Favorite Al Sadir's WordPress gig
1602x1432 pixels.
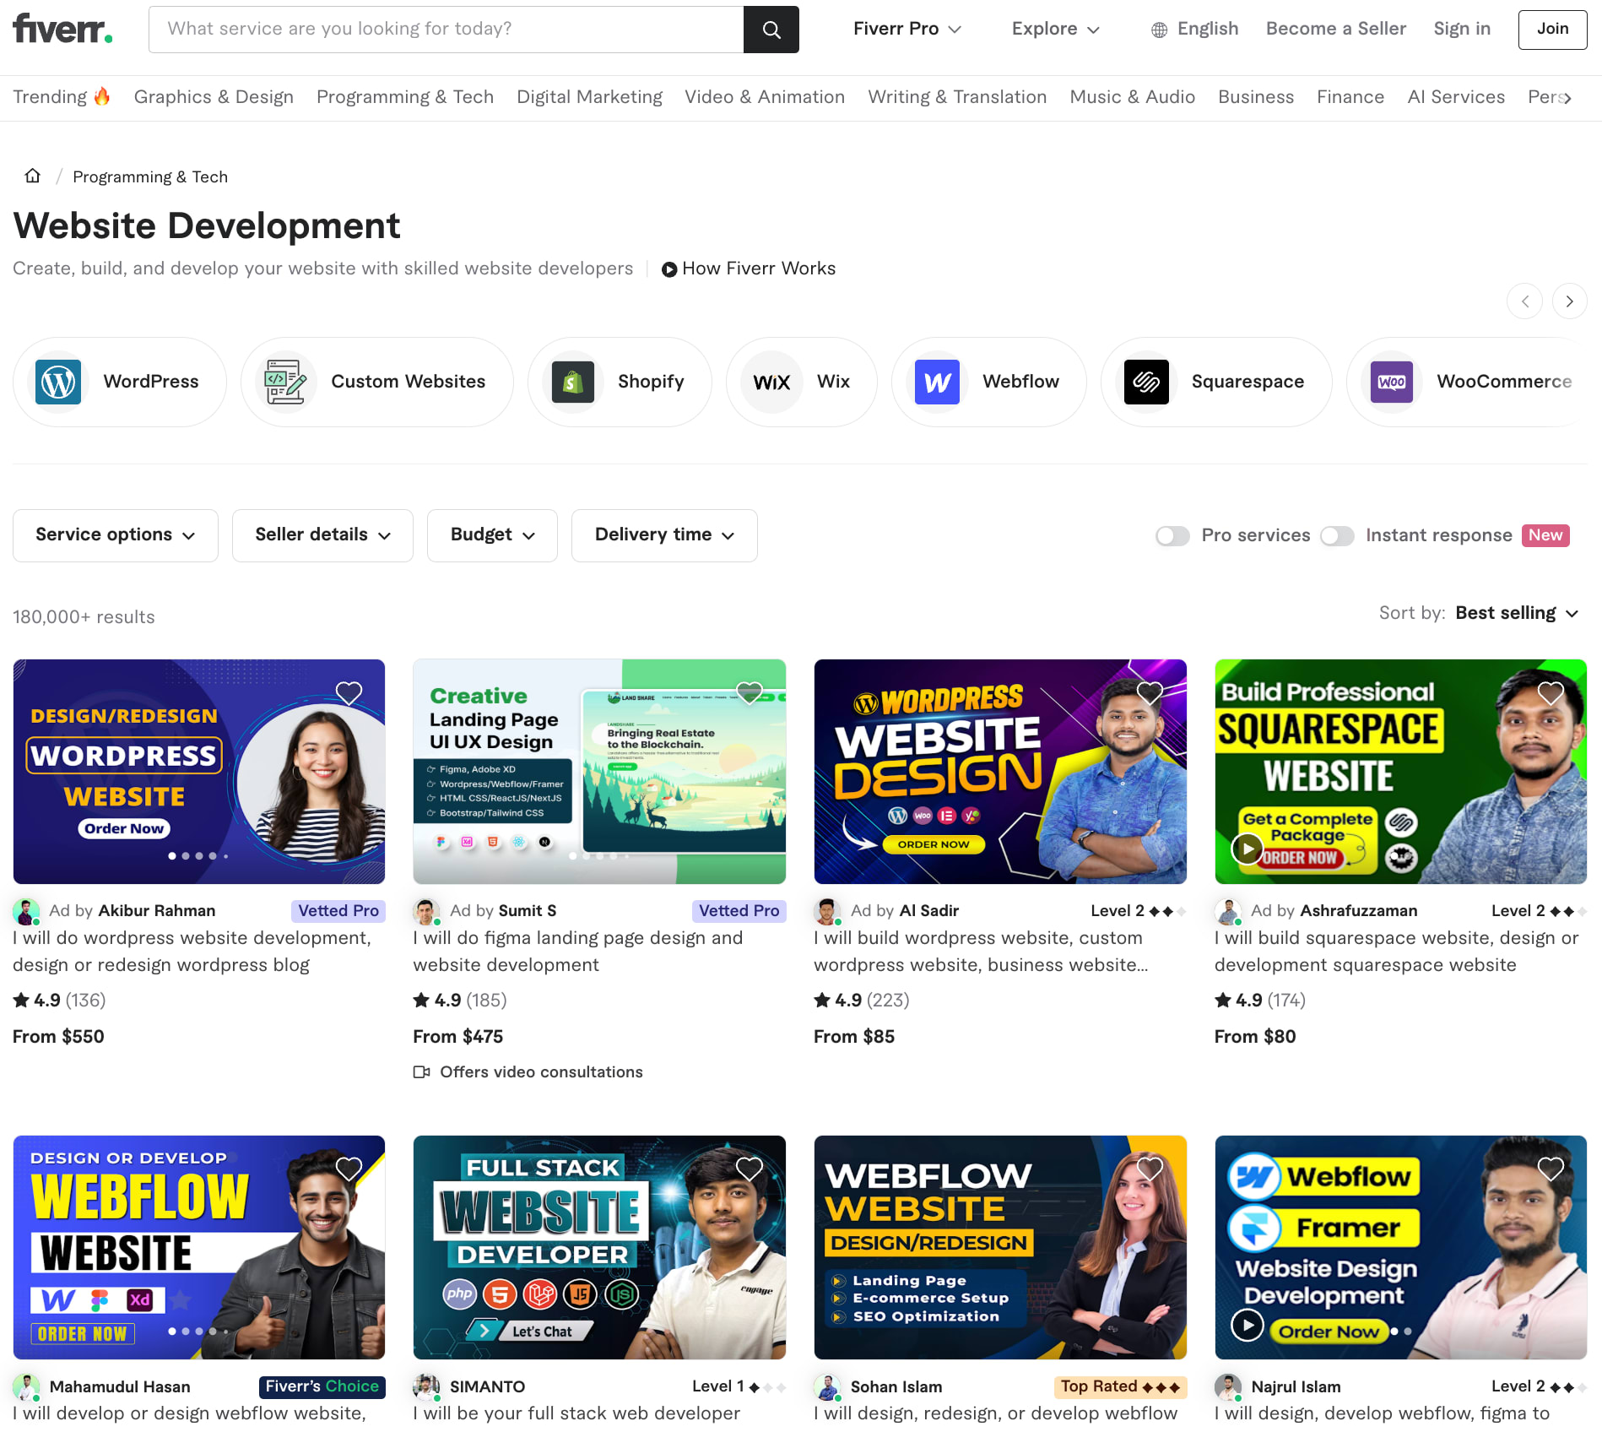pos(1150,693)
